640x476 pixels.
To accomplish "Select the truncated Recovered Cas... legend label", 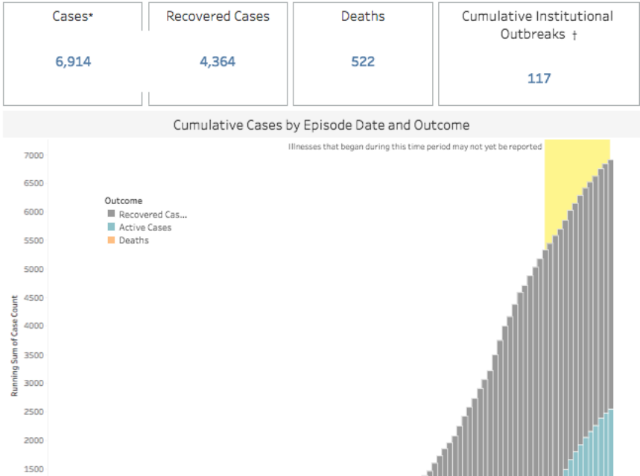I will coord(153,215).
